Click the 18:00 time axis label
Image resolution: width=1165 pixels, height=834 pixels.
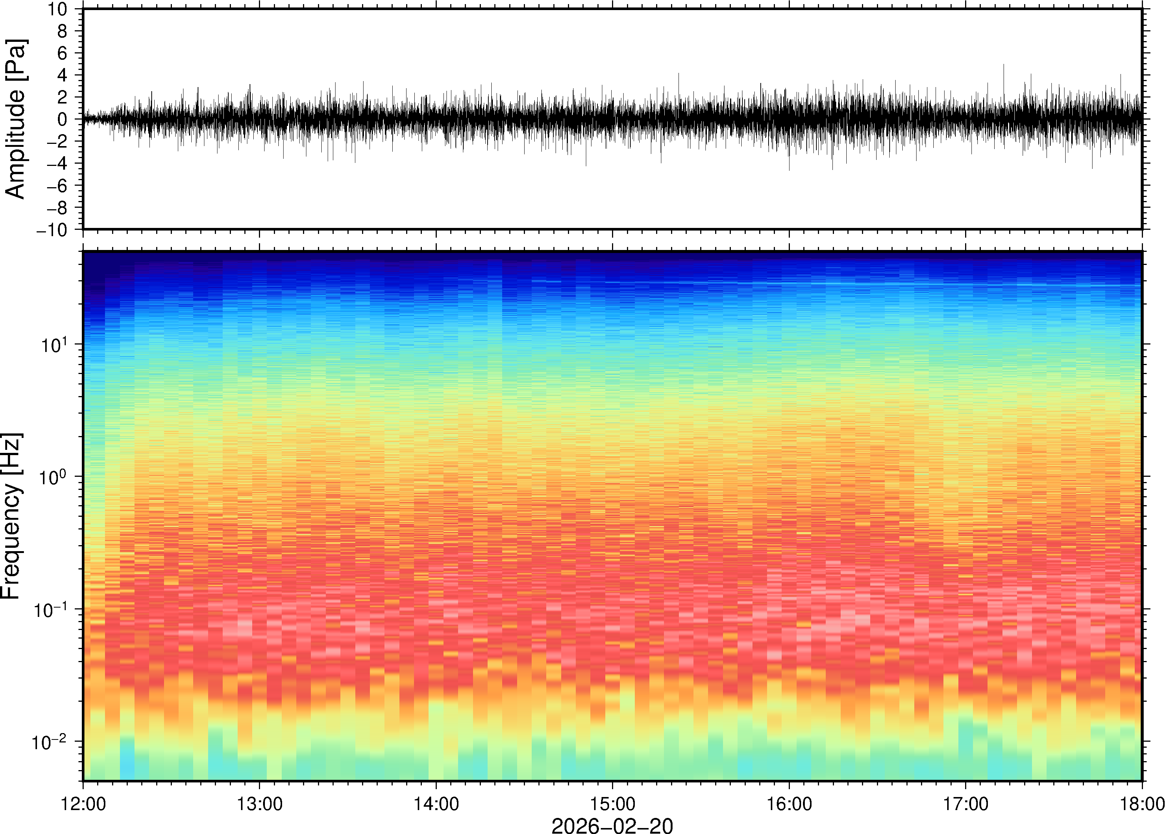[1142, 804]
